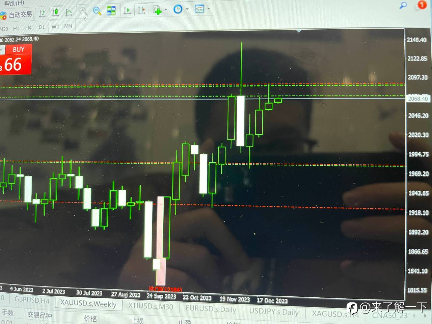
Task: Click the chart shift triangle marker at top
Action: [299, 31]
